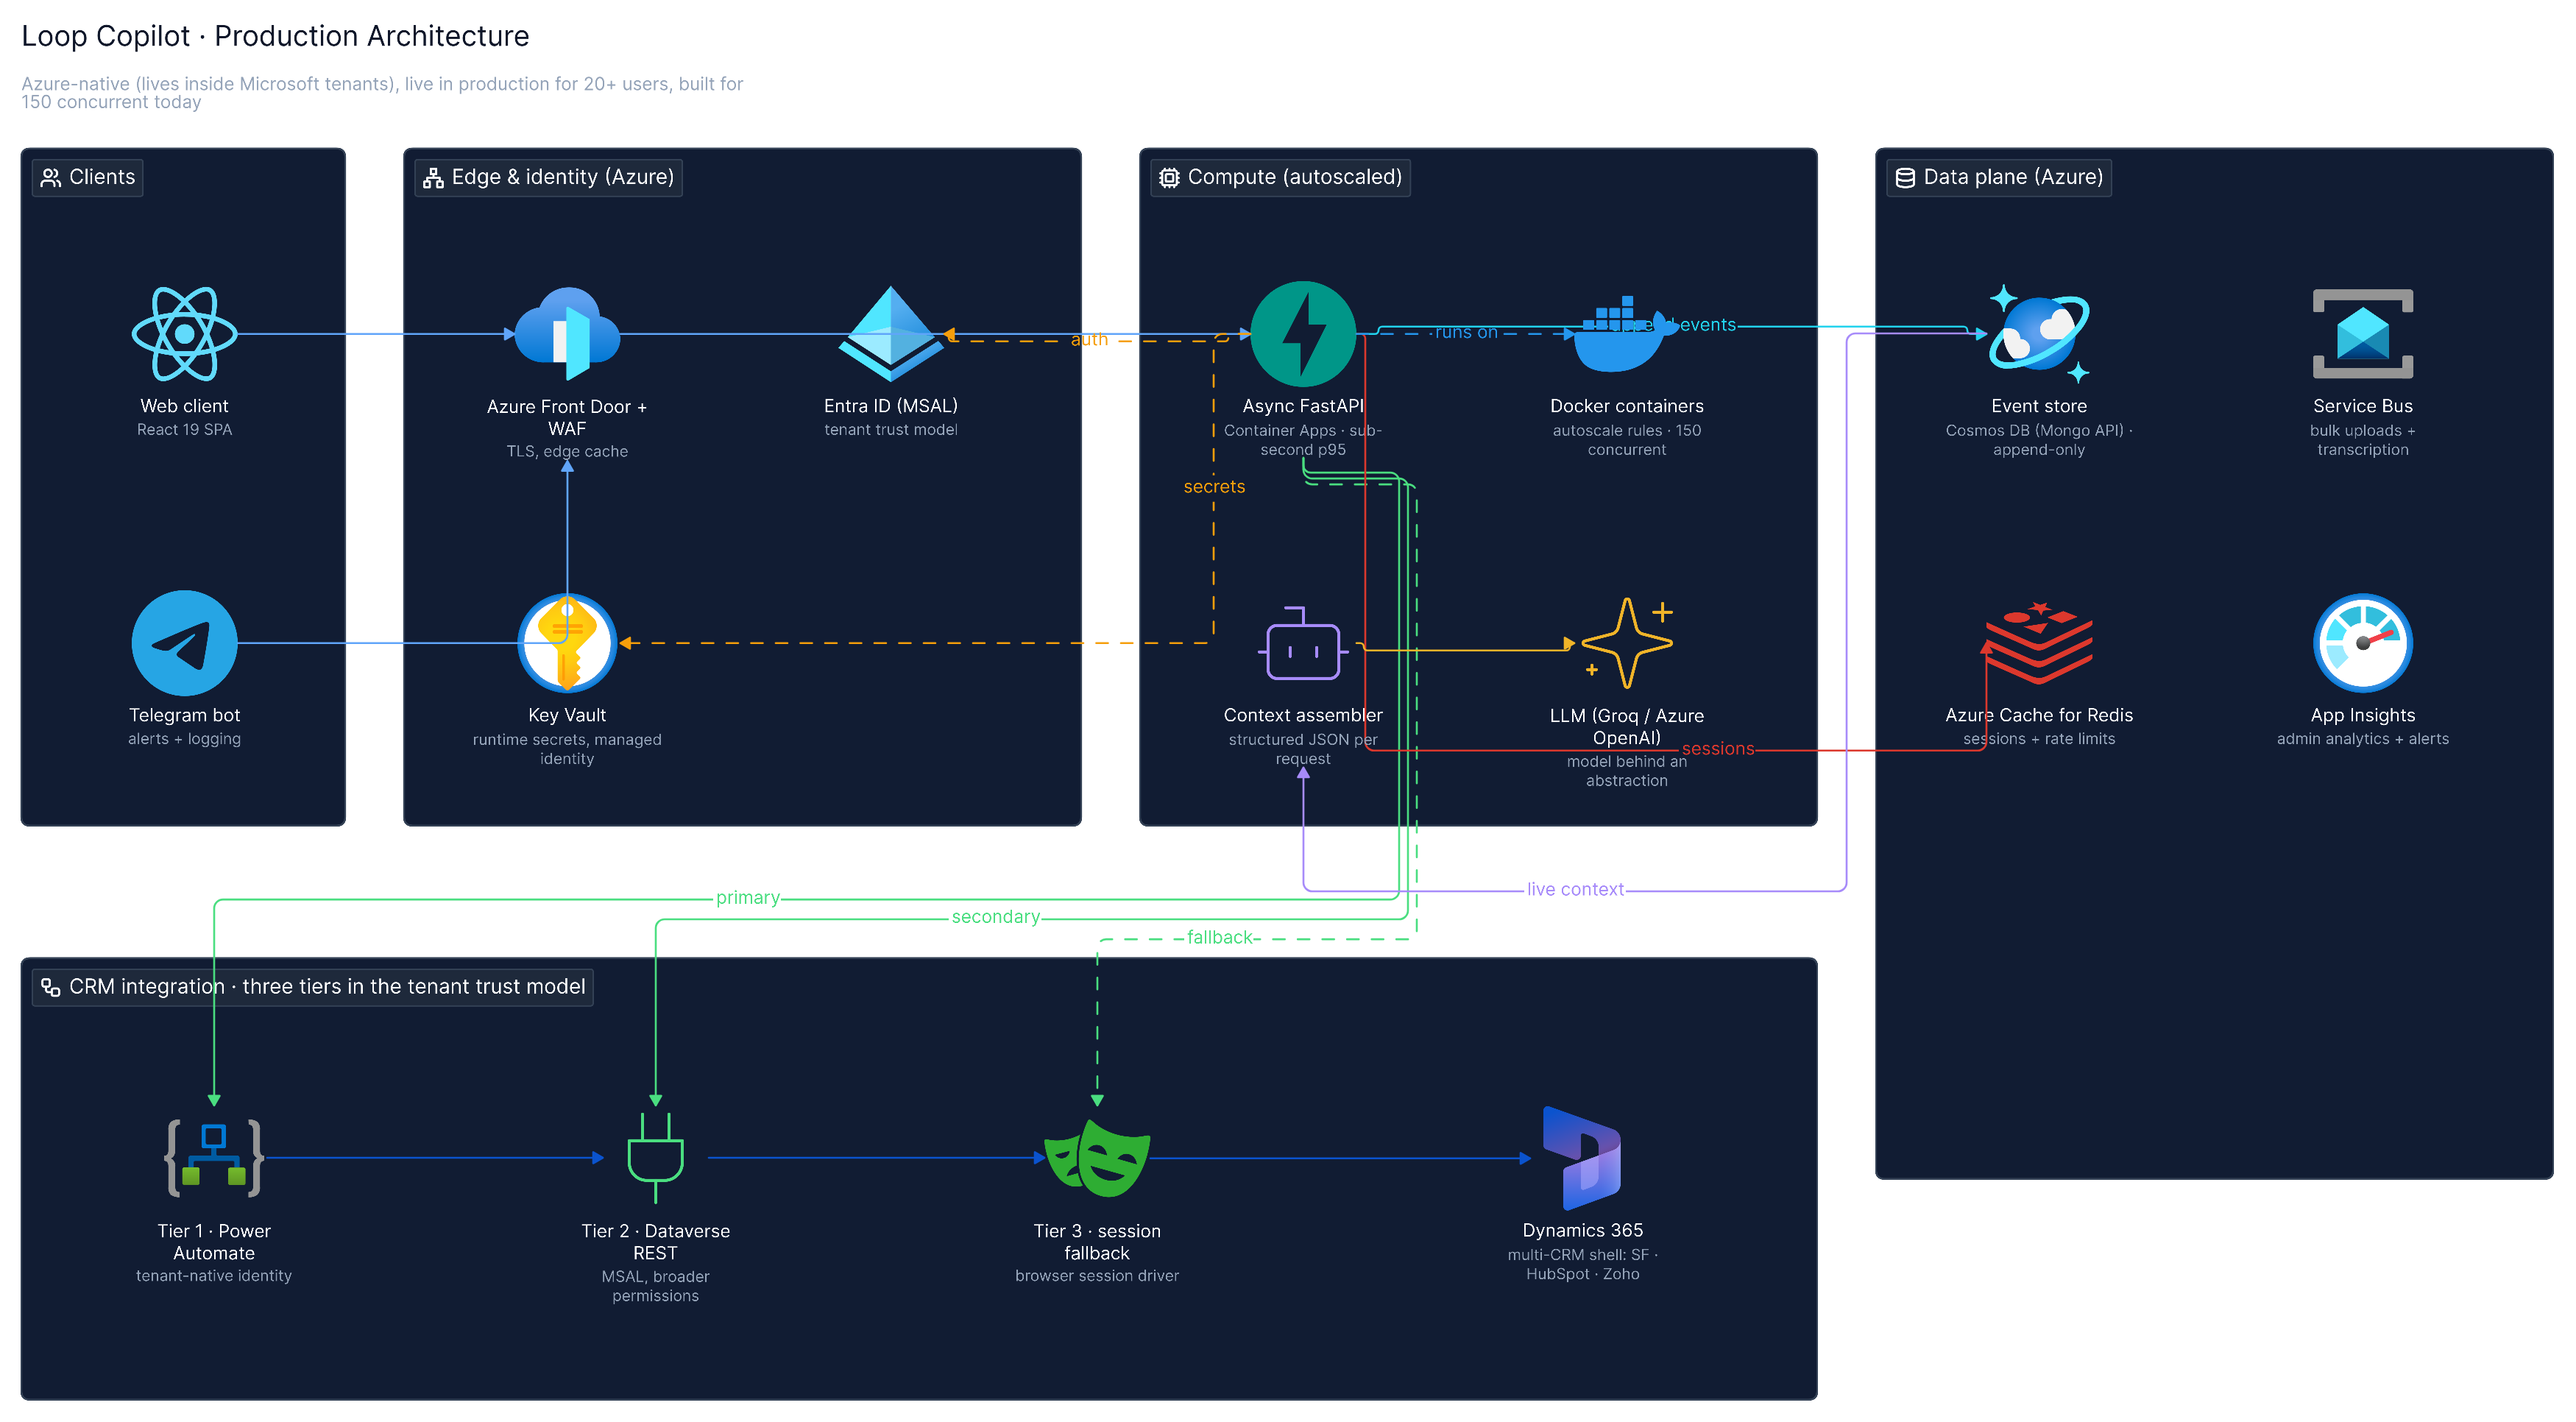Click 'browser session driver' caption

tap(1097, 1276)
